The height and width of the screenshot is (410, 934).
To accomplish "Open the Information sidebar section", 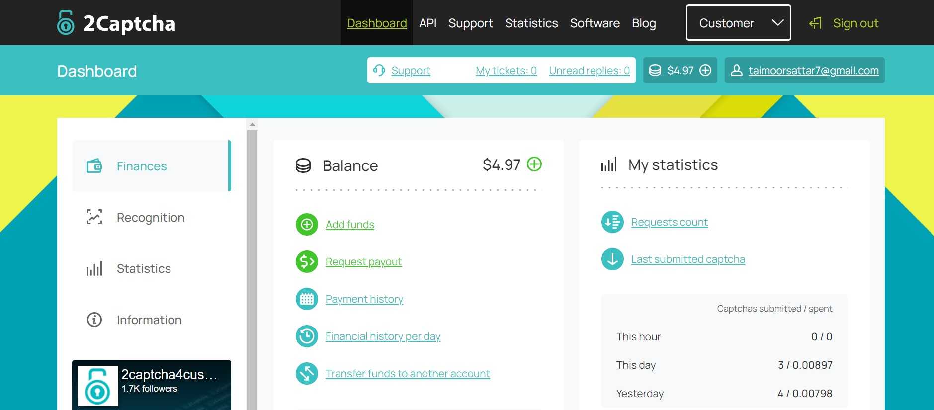I will click(149, 320).
